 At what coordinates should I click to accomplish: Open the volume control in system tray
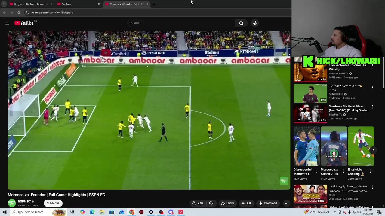point(359,212)
